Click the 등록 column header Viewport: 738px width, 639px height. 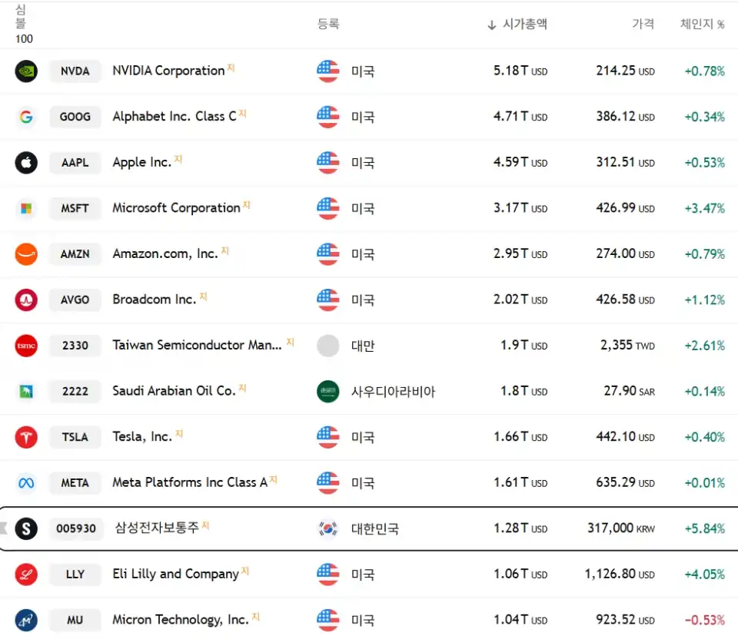[328, 24]
